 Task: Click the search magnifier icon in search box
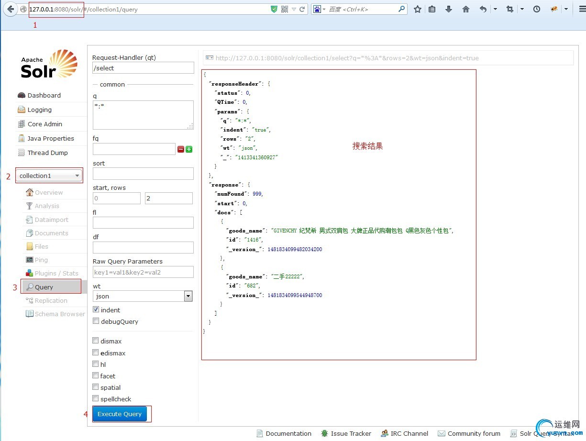coord(401,9)
